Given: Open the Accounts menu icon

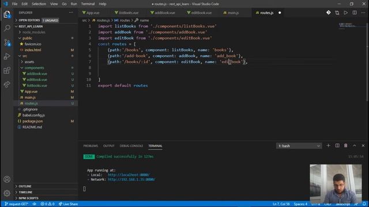Looking at the screenshot, I should [x=7, y=179].
